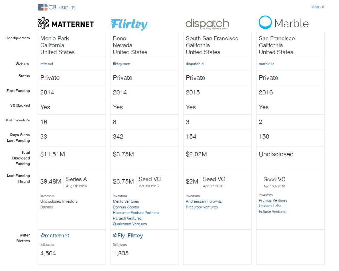Select Bessemer Venture Partners investor link

(136, 213)
